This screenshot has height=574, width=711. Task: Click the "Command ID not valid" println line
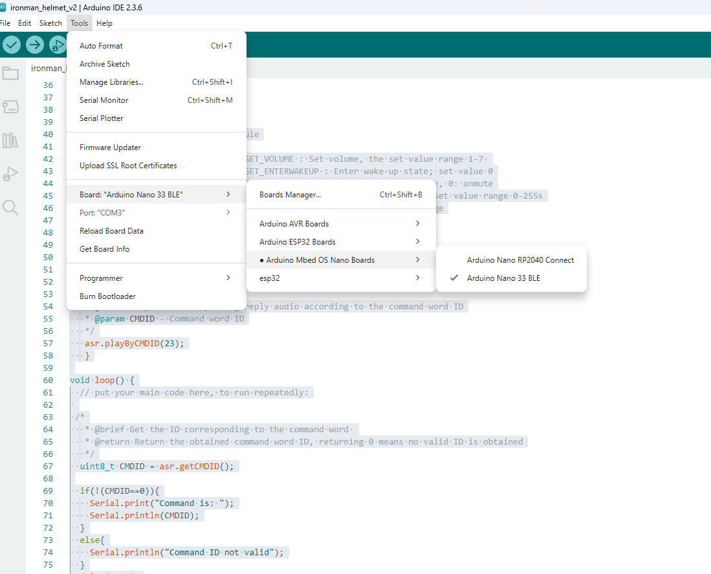click(186, 552)
